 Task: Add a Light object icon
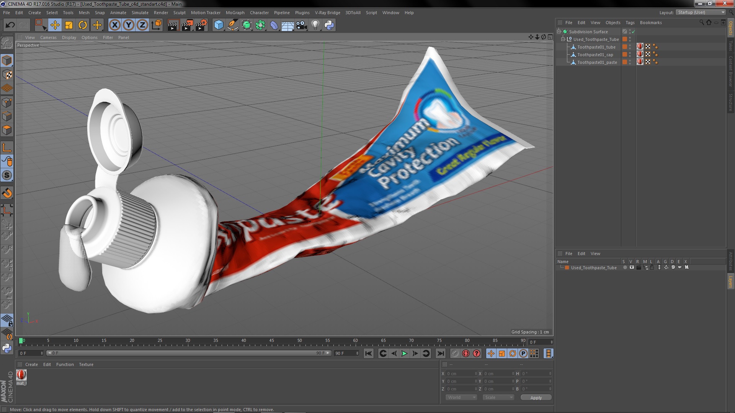click(315, 25)
